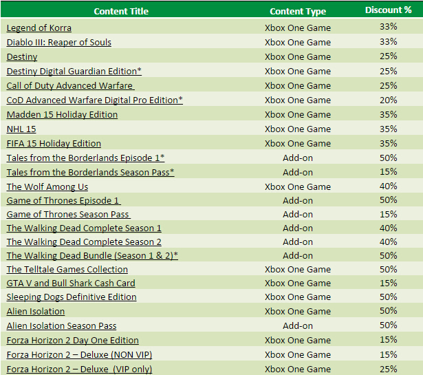Click the Discount % column header
This screenshot has width=423, height=375.
388,10
